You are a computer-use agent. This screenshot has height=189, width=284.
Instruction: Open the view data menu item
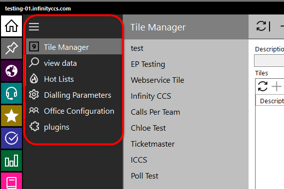74,63
